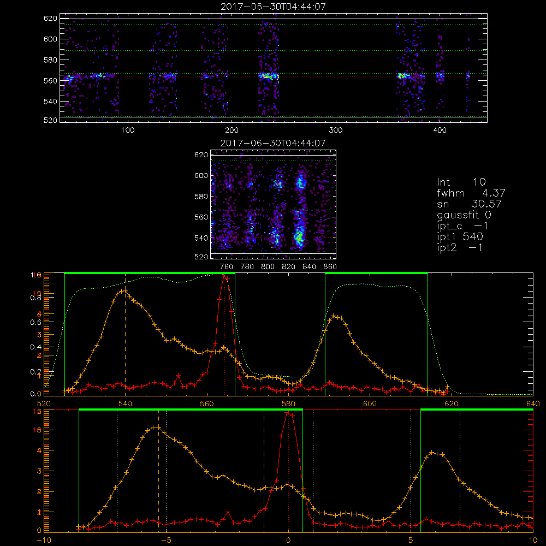Click x-axis label "520" of the upper profile plot
The height and width of the screenshot is (546, 546).
point(44,404)
